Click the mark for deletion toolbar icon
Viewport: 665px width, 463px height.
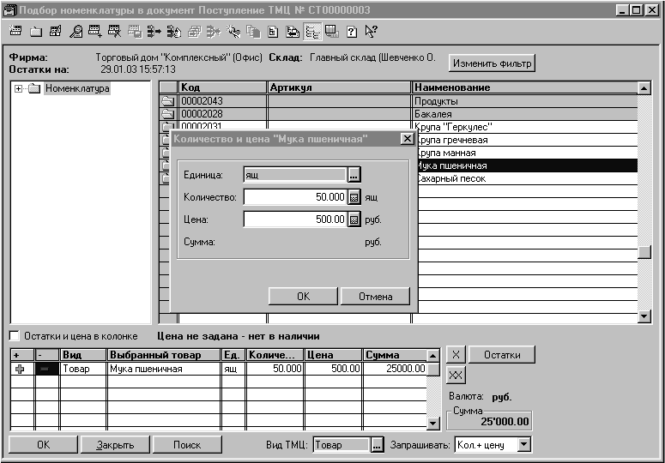coord(115,32)
